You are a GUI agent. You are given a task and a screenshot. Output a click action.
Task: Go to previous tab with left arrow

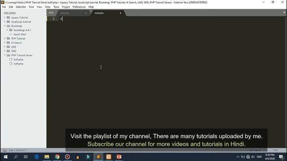[x=50, y=13]
